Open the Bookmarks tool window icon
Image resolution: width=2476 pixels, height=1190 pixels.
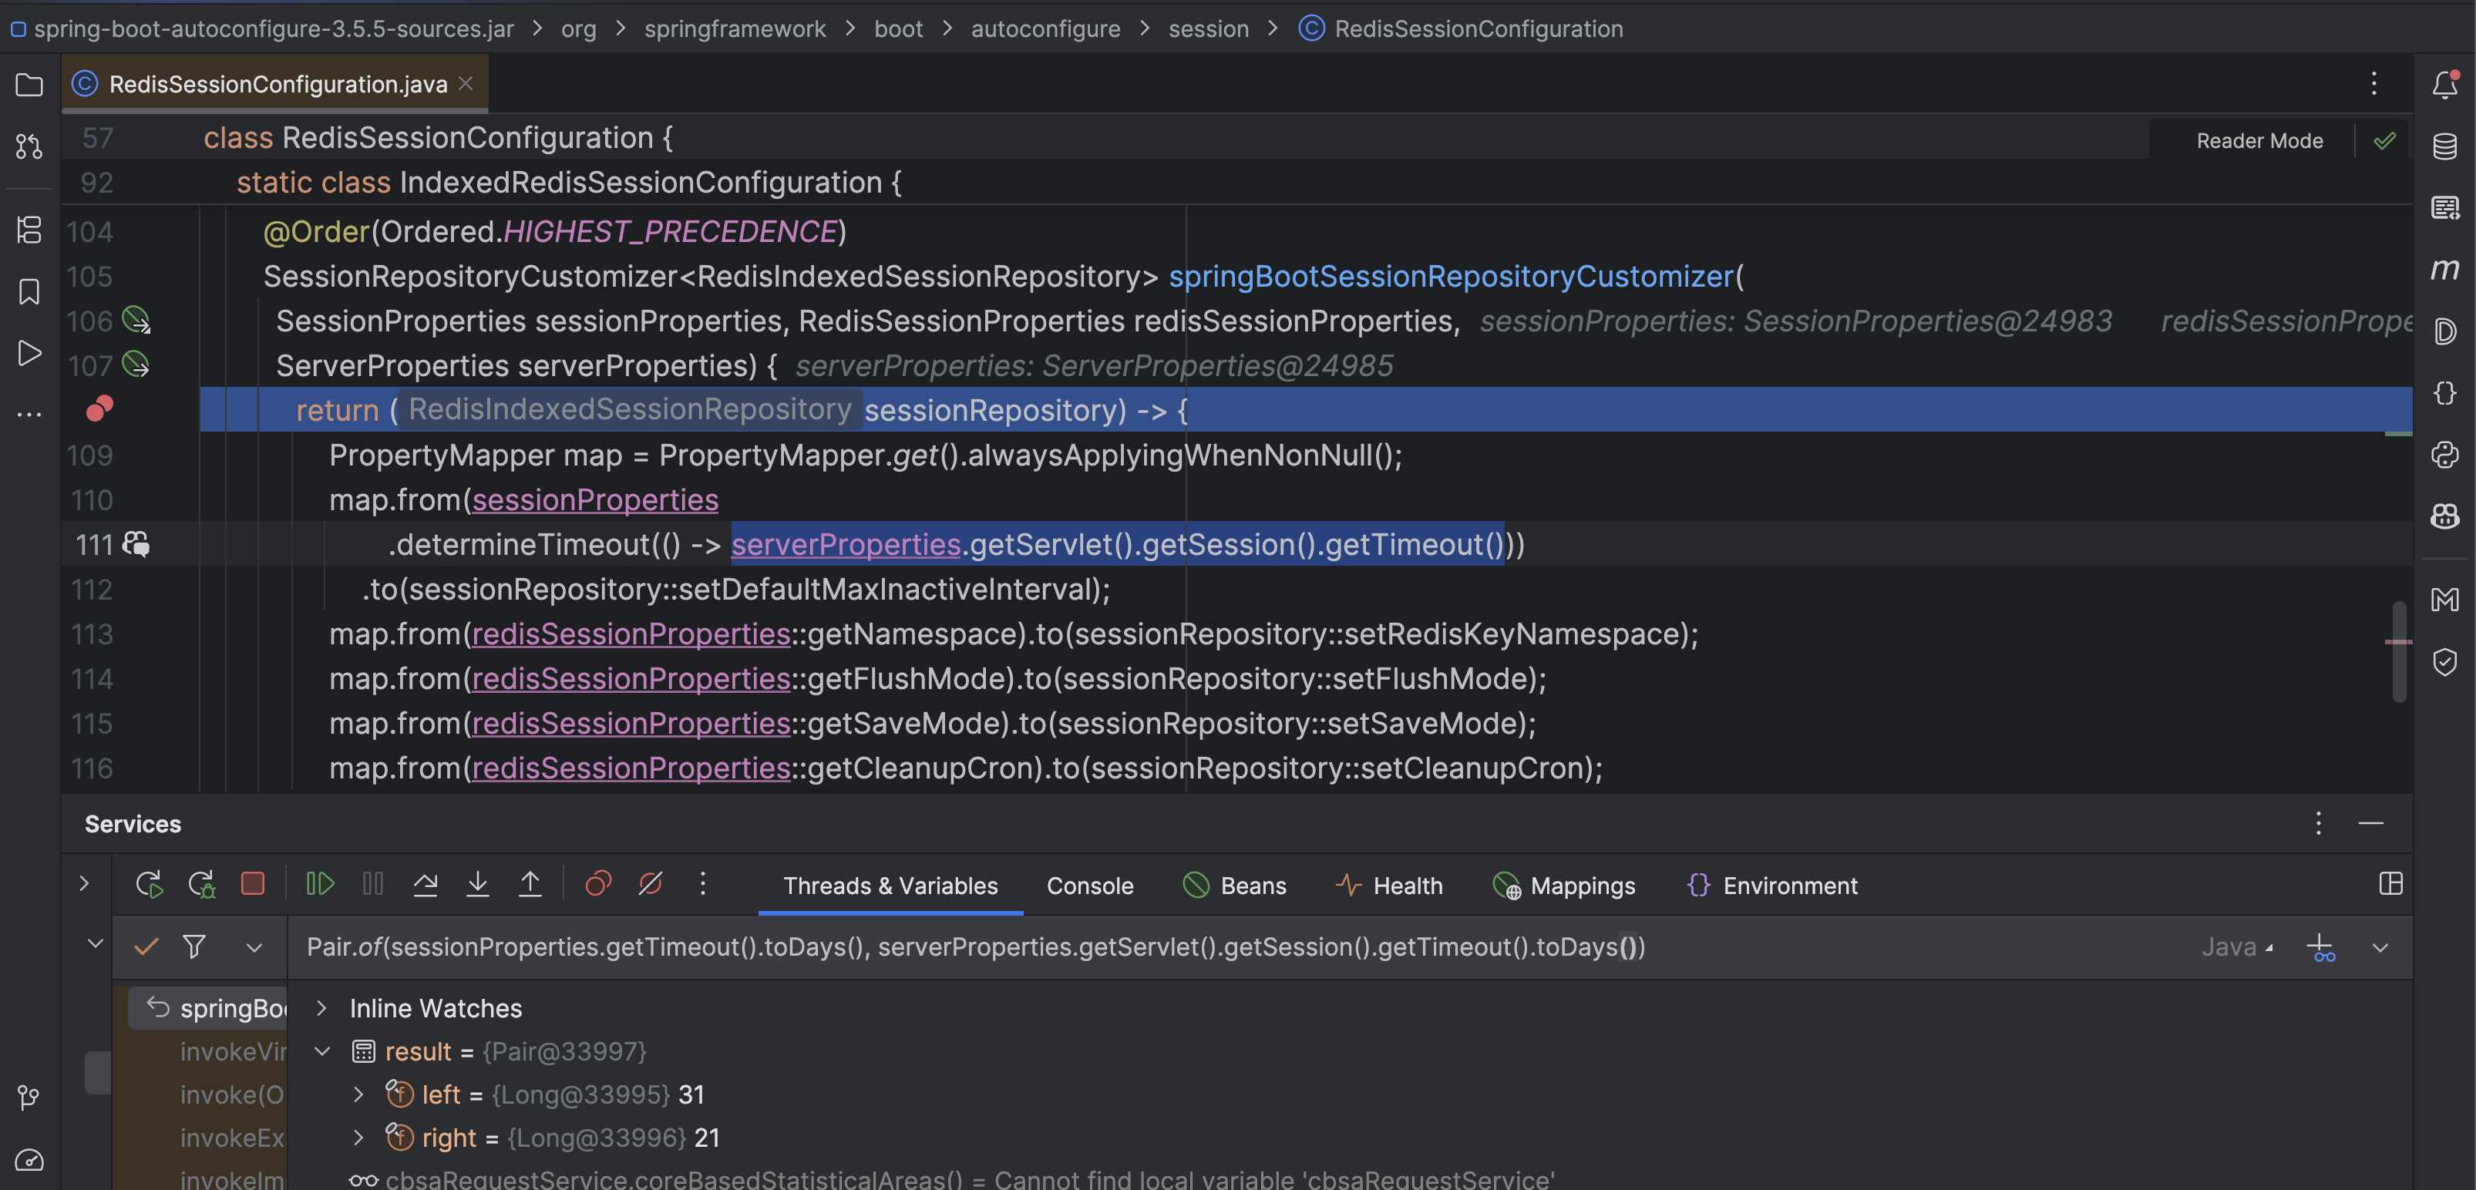pos(29,291)
